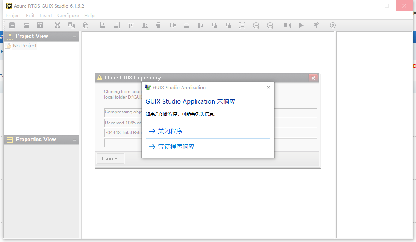Viewport: 416px width, 242px height.
Task: Click the Paste clipboard icon
Action: 85,25
